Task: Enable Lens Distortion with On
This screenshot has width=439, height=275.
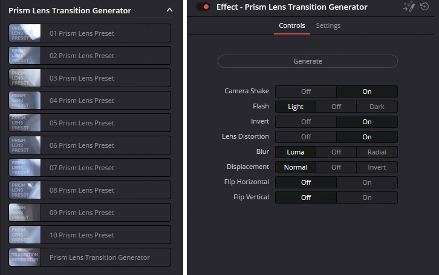Action: (367, 137)
